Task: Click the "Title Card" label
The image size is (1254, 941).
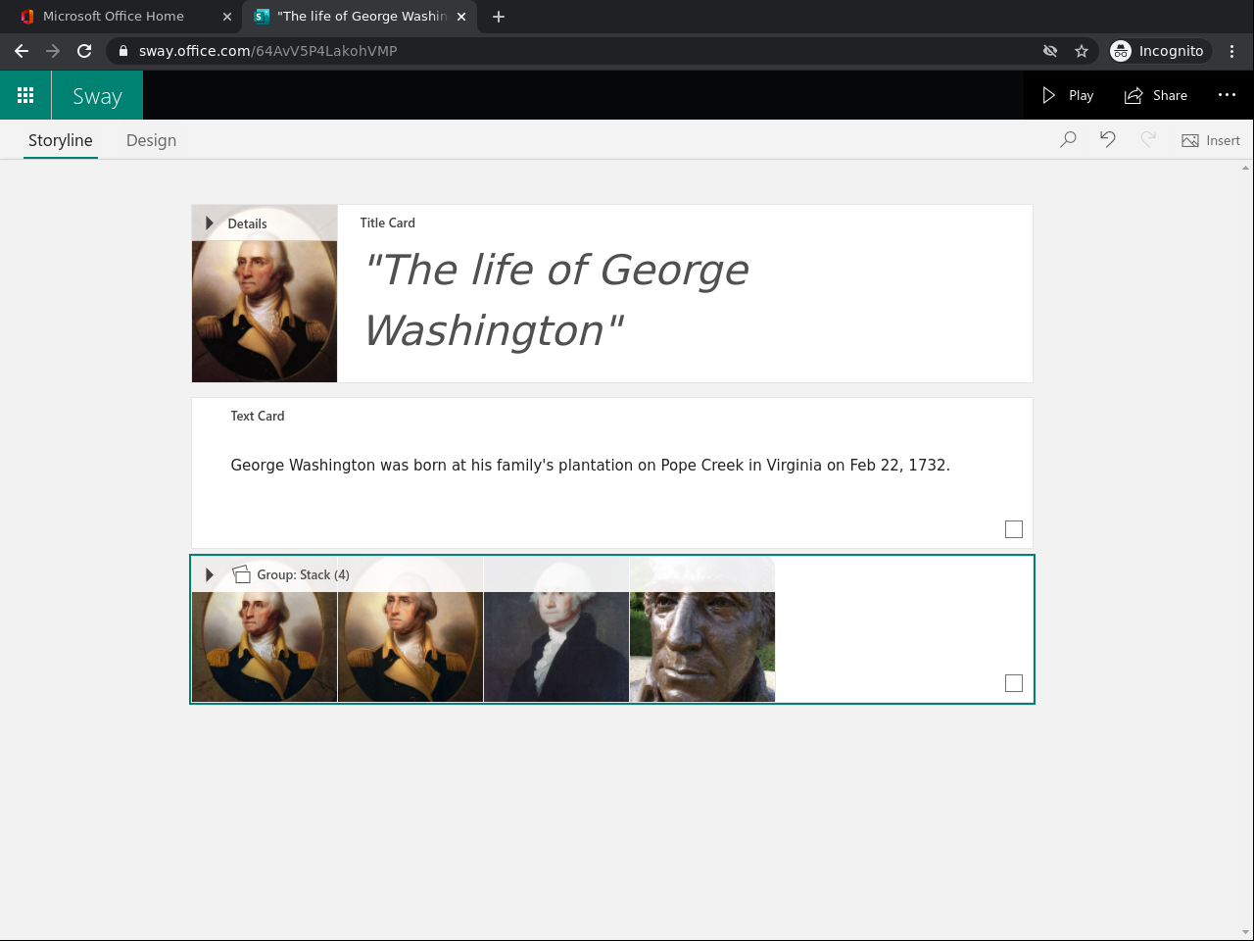Action: (x=387, y=223)
